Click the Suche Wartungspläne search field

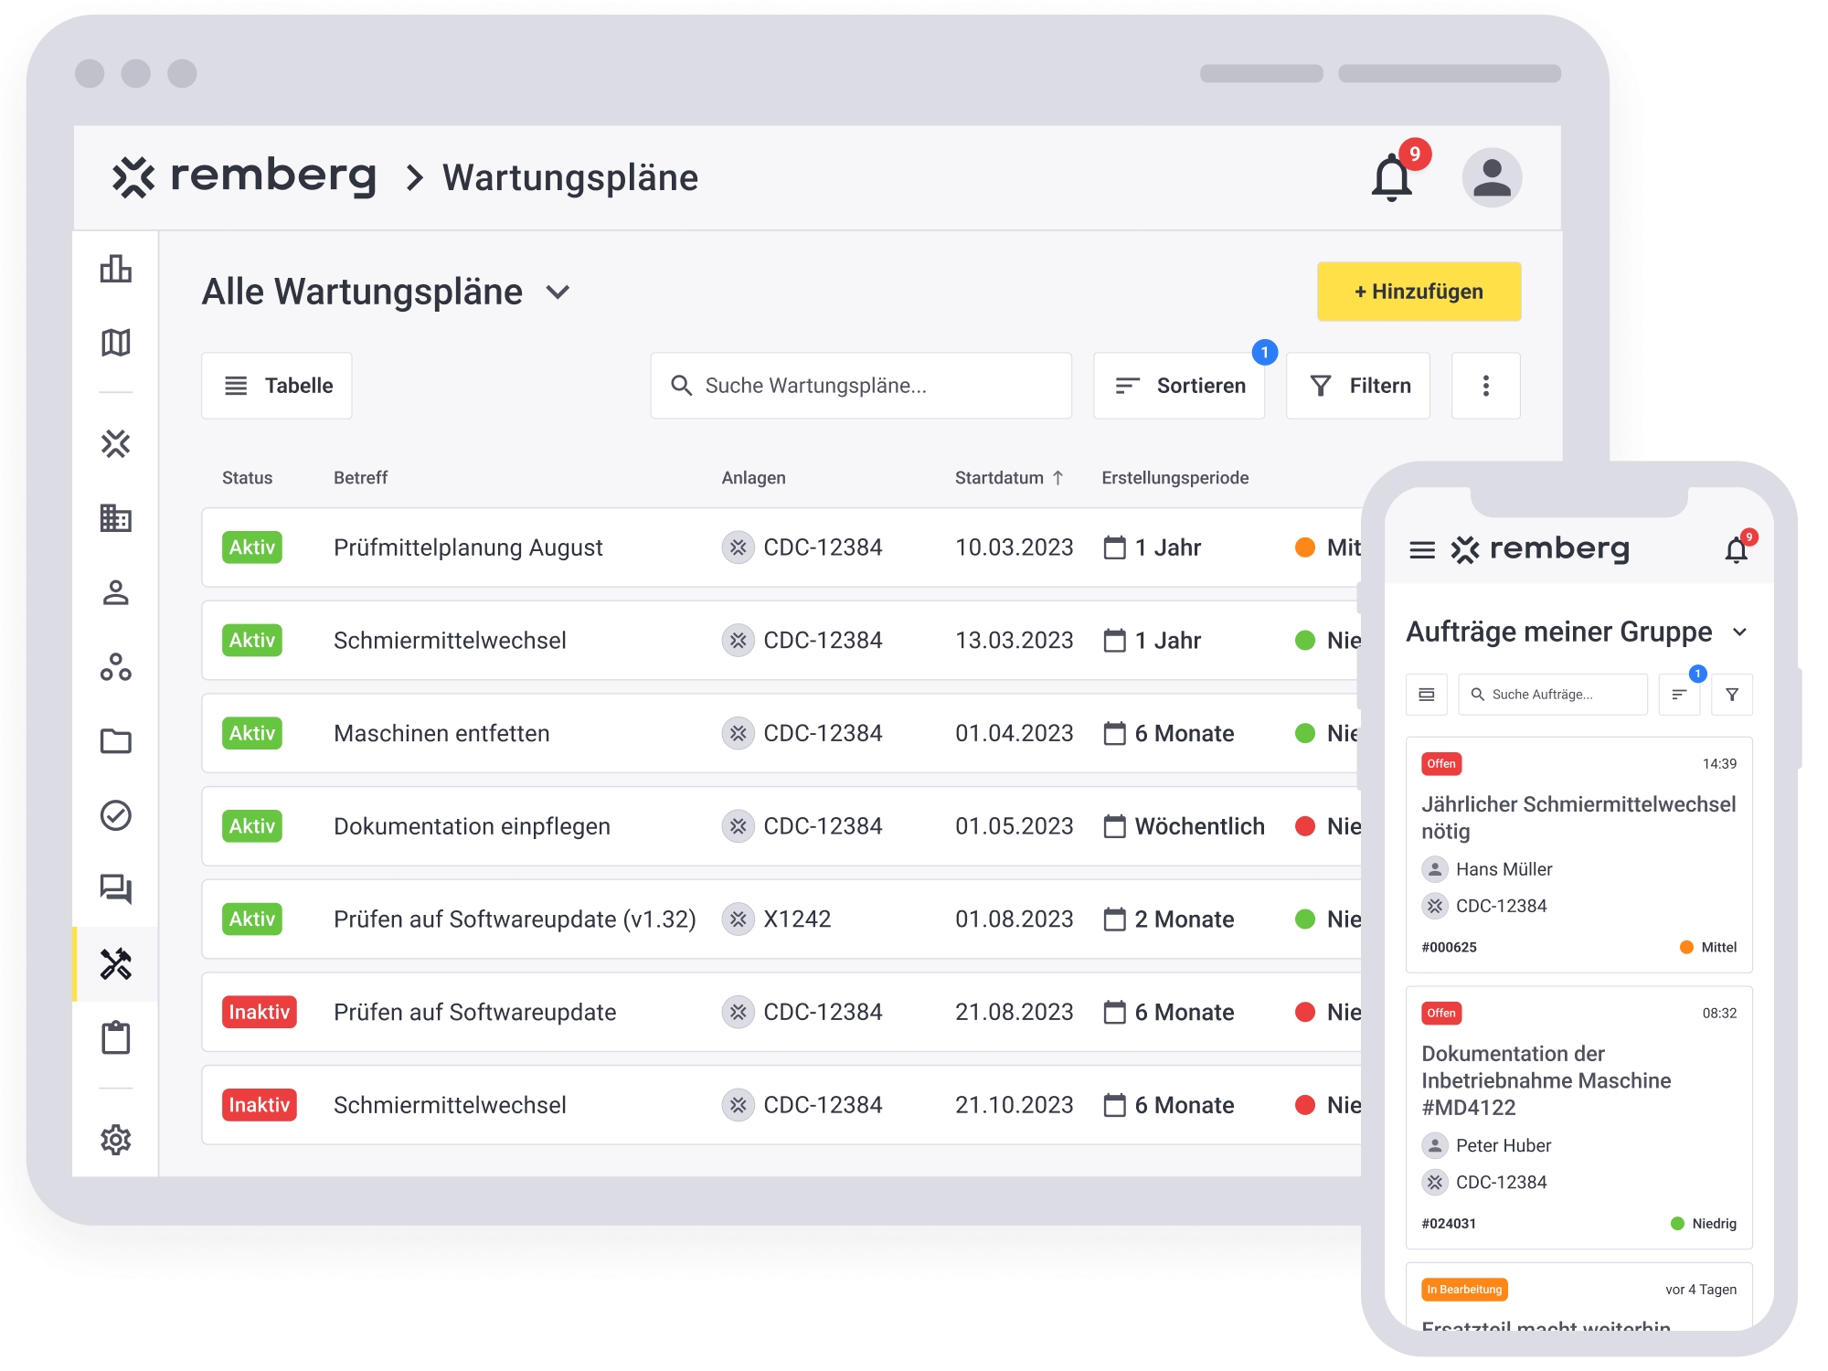point(861,386)
